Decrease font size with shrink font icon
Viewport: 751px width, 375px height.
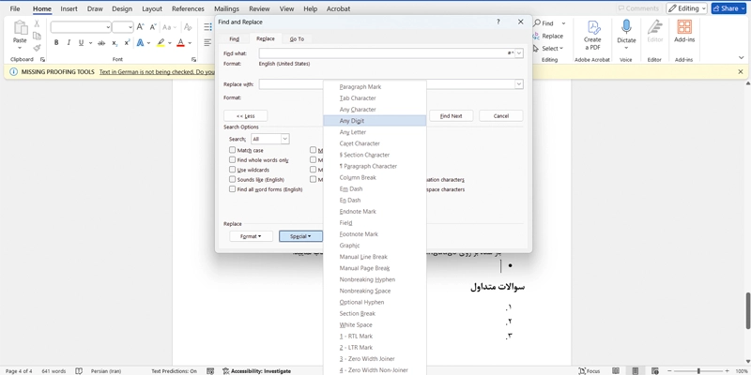[x=153, y=27]
